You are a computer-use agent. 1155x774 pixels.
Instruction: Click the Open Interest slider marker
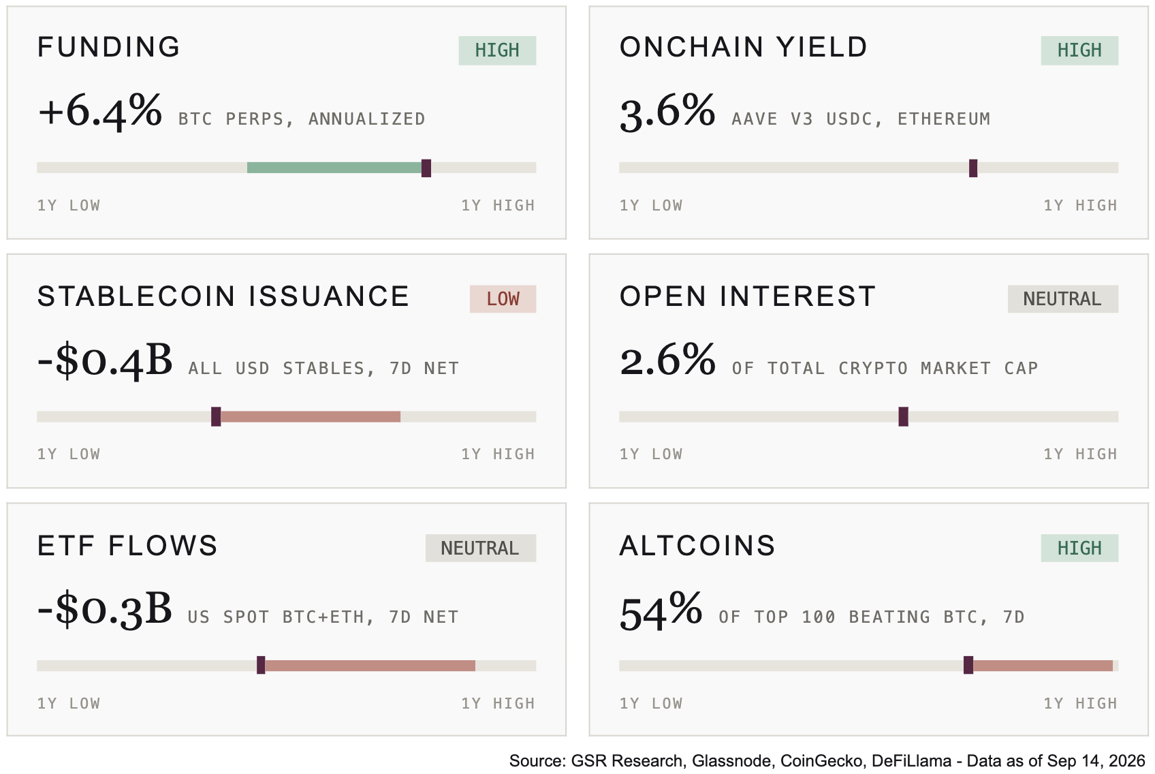903,416
